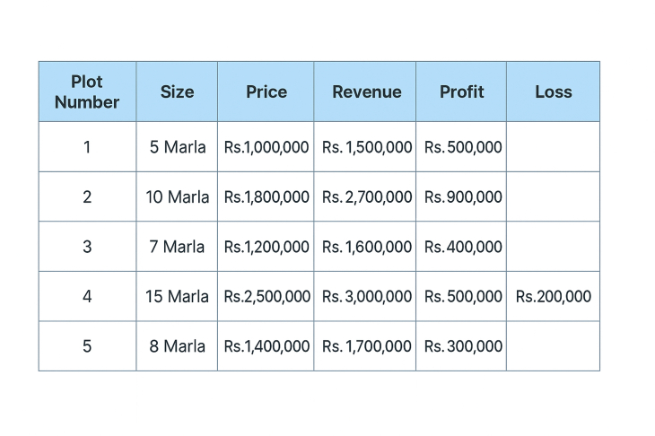Click the Rs.900,000 profit cell

pos(463,197)
